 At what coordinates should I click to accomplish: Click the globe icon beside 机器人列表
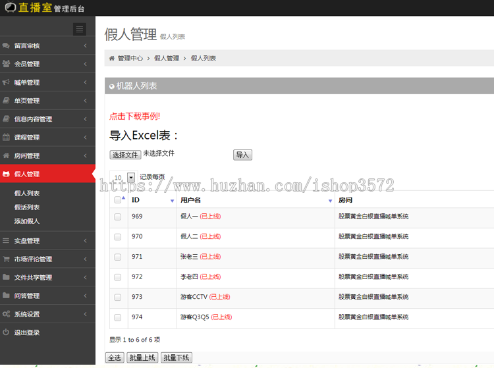pyautogui.click(x=111, y=87)
